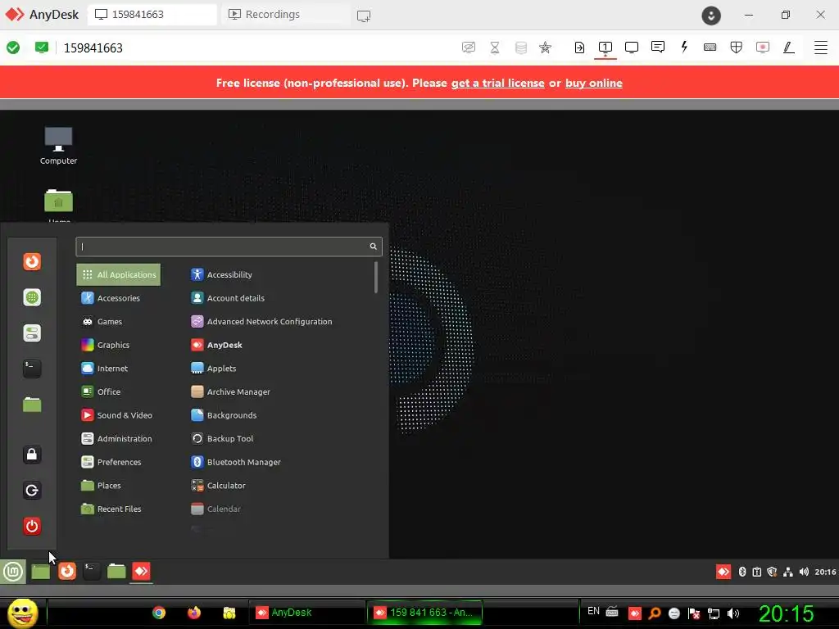Screen dimensions: 839x629
Task: Start session recording with the red dot icon
Action: pos(763,47)
